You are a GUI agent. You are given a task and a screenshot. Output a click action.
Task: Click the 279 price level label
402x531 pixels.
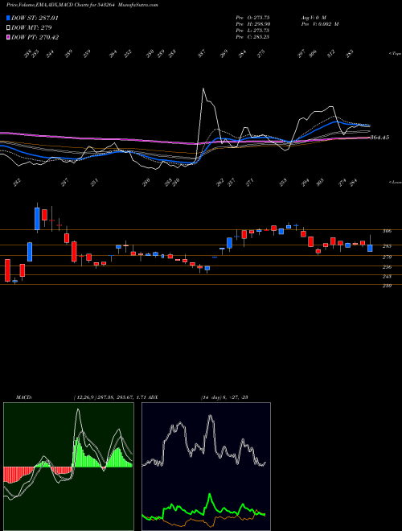click(387, 257)
